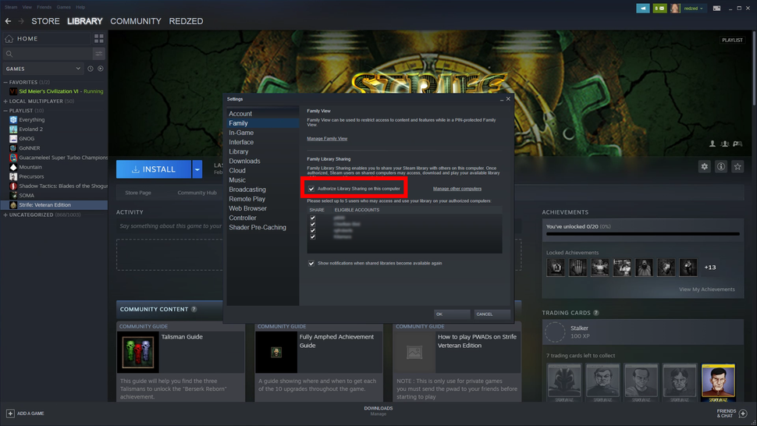Open the green inbox mail icon
757x426 pixels.
click(659, 9)
